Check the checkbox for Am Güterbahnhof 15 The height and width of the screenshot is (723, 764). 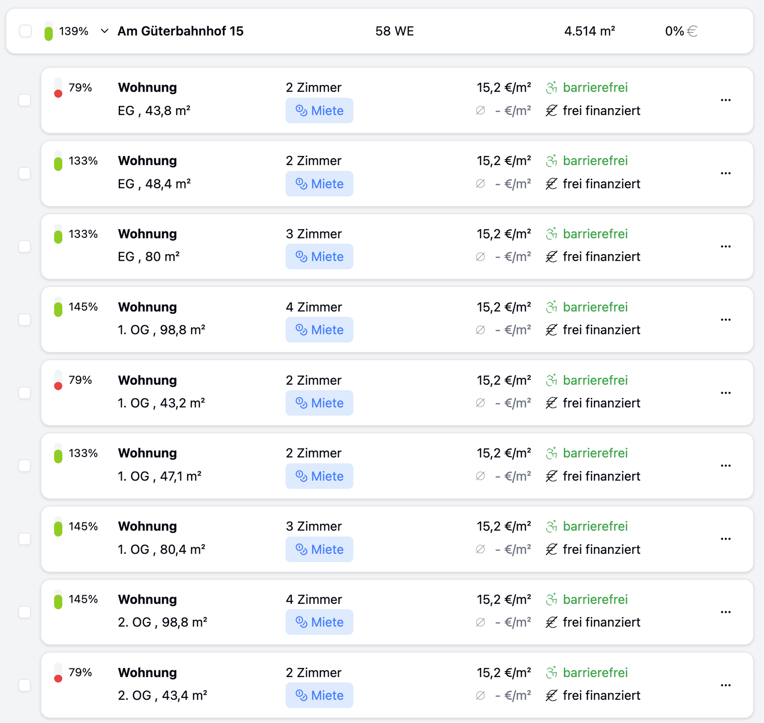click(25, 30)
